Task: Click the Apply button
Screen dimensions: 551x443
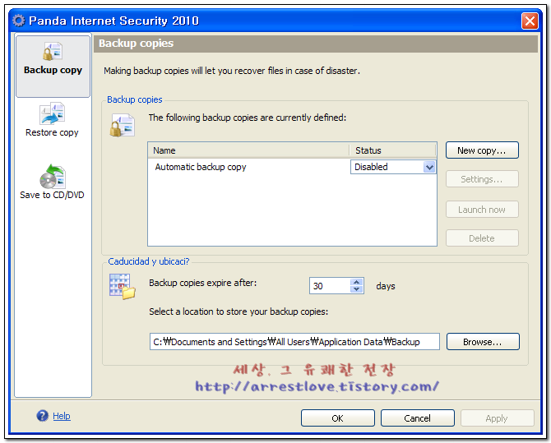Action: point(497,418)
